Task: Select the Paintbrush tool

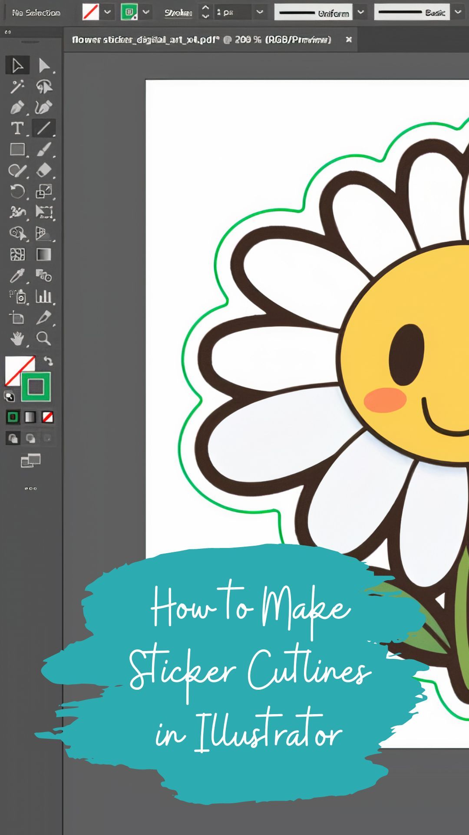Action: pos(43,149)
